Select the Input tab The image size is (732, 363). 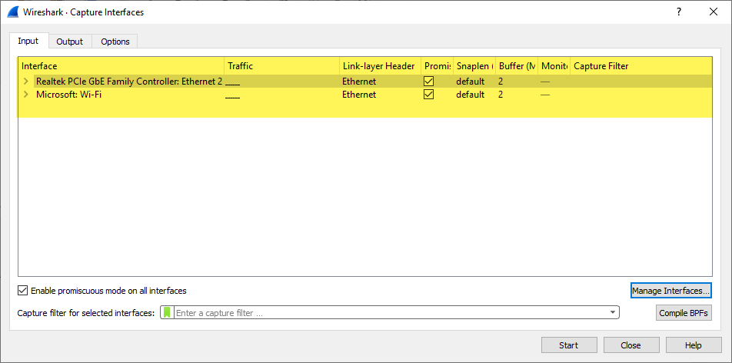pos(28,41)
